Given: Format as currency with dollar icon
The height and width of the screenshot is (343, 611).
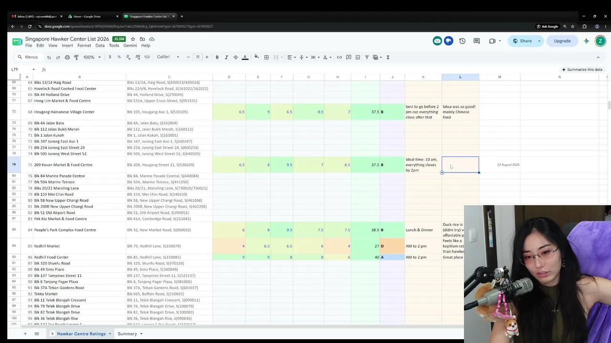Looking at the screenshot, I should pos(110,57).
